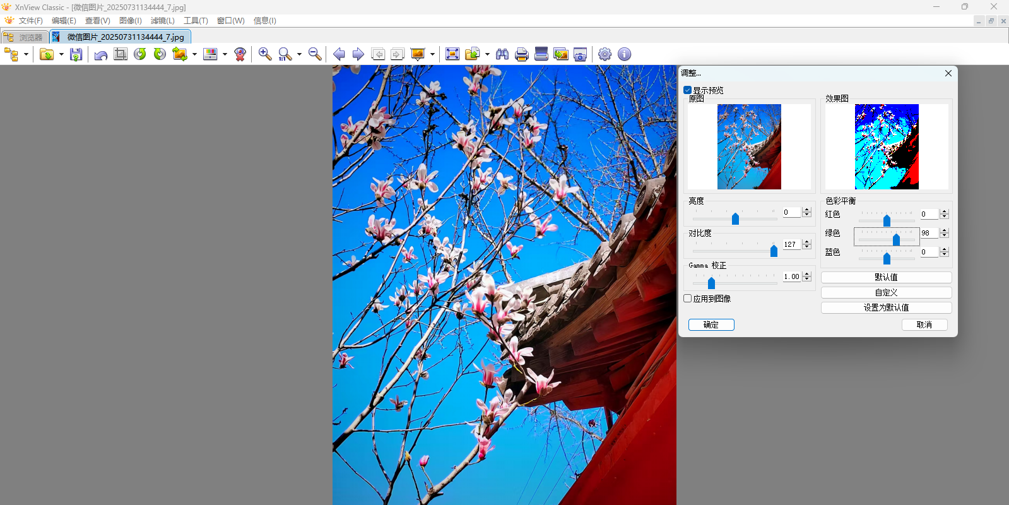This screenshot has height=505, width=1009.
Task: Click the Zoom Out magnifier icon
Action: click(315, 54)
